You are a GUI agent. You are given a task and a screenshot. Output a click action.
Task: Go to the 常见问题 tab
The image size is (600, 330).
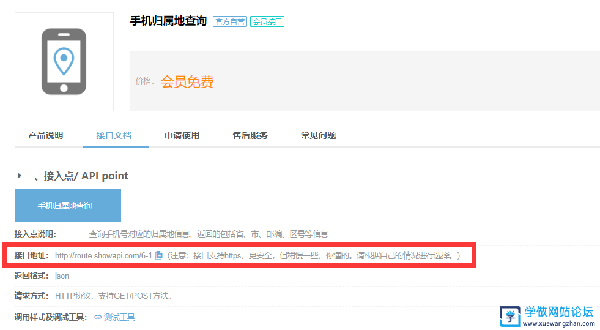(318, 135)
